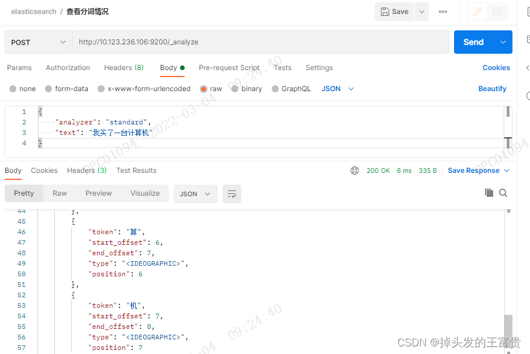Copy the response with copy icon
The width and height of the screenshot is (530, 354).
(489, 193)
